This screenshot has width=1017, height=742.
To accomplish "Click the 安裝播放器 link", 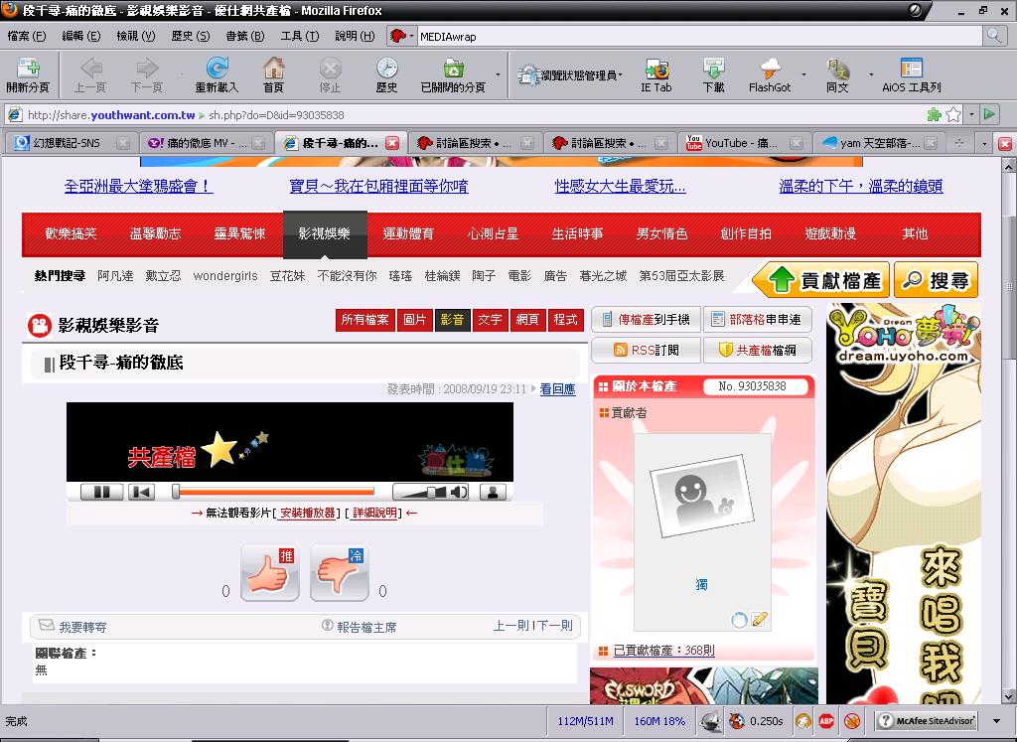I will [x=308, y=514].
